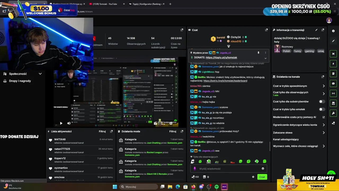Click the pencil icon in right sidebar
Viewport: 339px width, 191px height.
point(333,41)
